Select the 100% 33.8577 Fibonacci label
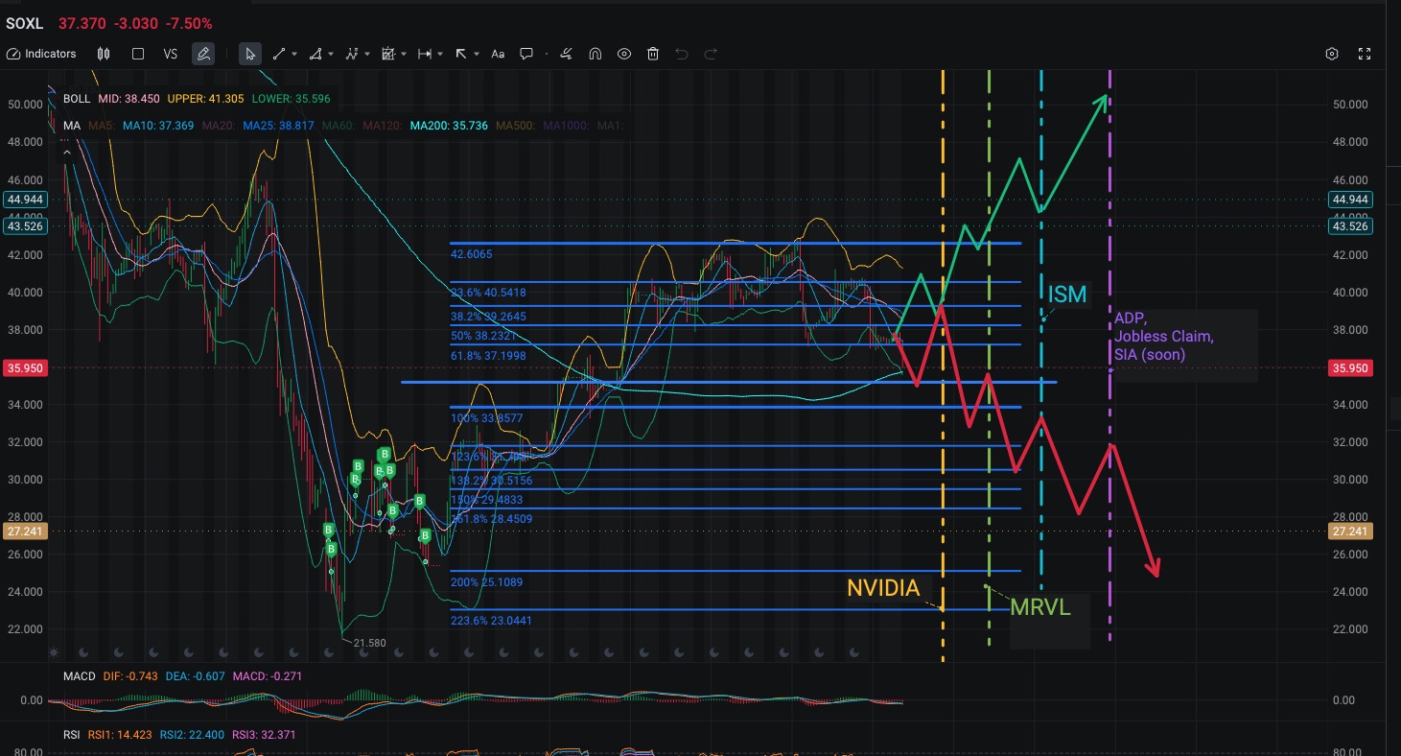 click(x=486, y=418)
